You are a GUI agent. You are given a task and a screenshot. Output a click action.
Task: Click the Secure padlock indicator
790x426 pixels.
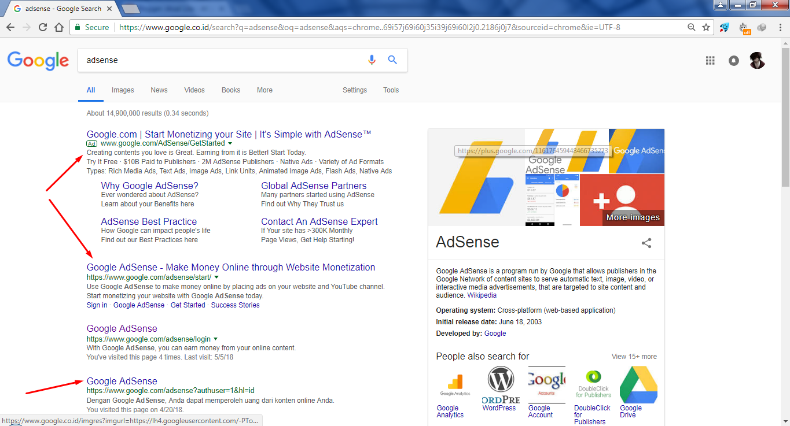coord(78,27)
